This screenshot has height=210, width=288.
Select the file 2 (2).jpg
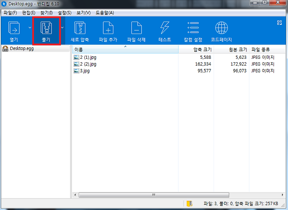click(x=88, y=64)
